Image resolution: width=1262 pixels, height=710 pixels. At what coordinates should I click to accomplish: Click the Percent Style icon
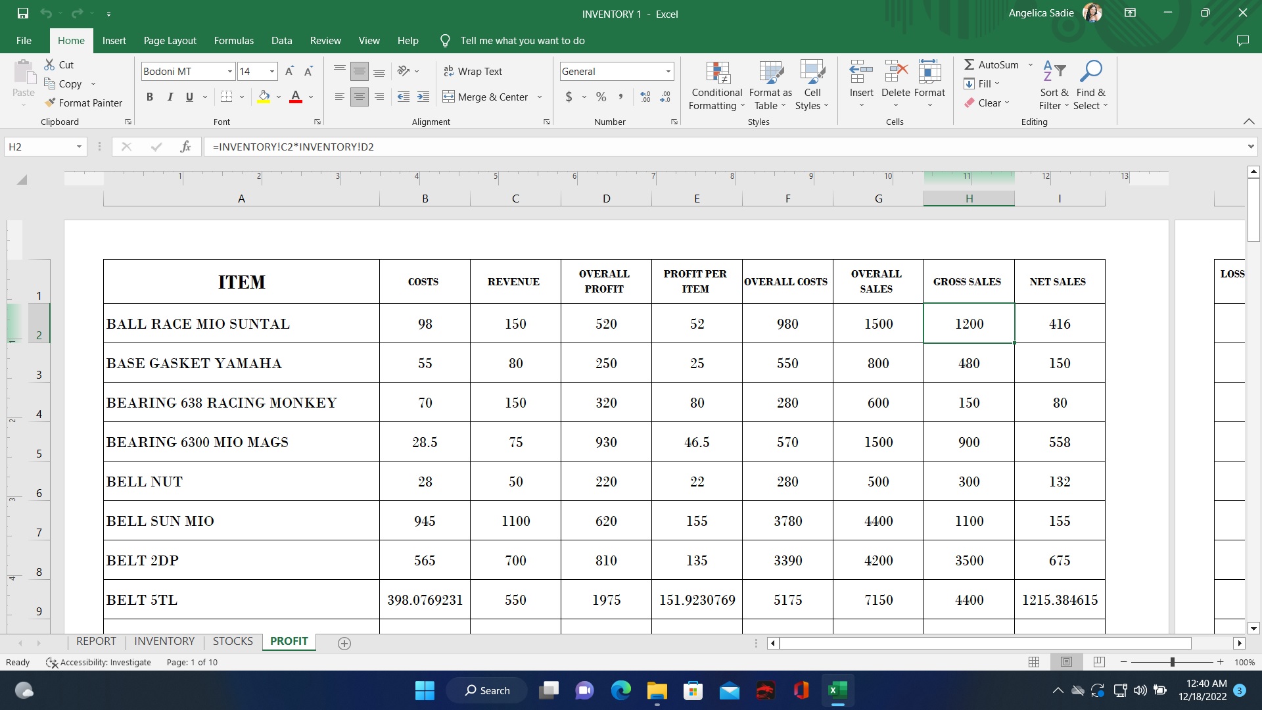(x=601, y=97)
